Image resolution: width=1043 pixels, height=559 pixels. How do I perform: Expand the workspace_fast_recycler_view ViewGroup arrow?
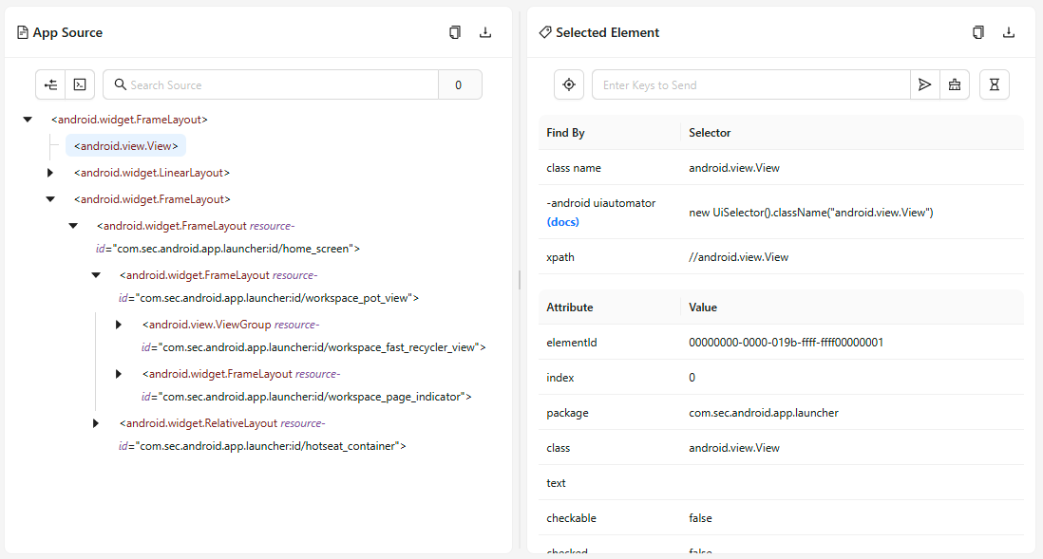click(x=119, y=325)
